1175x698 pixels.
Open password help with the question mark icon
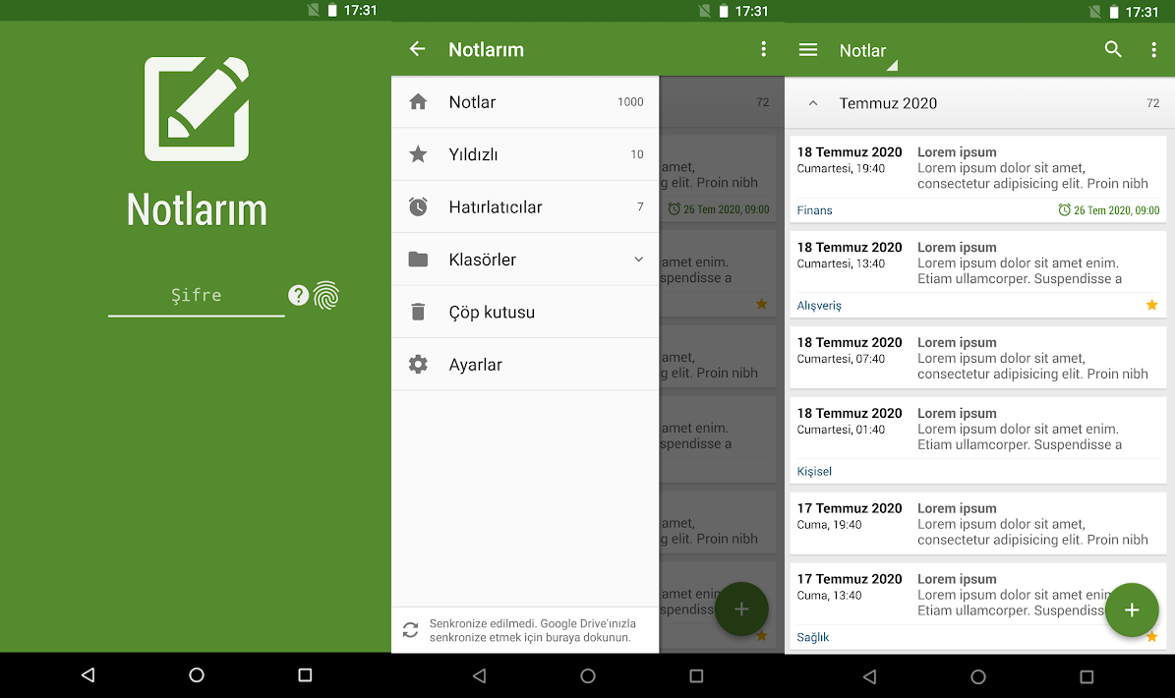298,295
